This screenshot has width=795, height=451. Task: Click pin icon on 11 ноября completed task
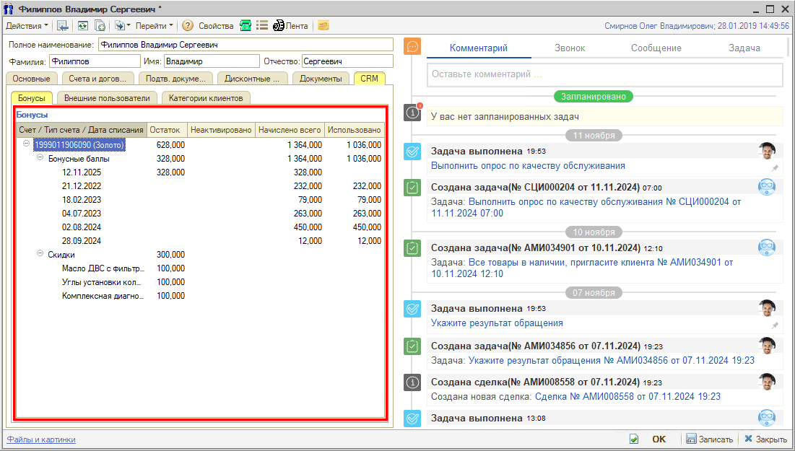click(775, 167)
